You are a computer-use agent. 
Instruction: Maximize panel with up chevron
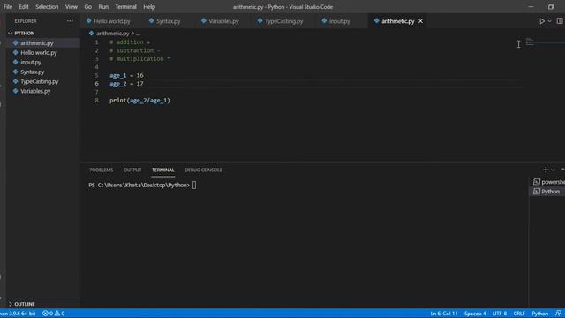tap(562, 170)
